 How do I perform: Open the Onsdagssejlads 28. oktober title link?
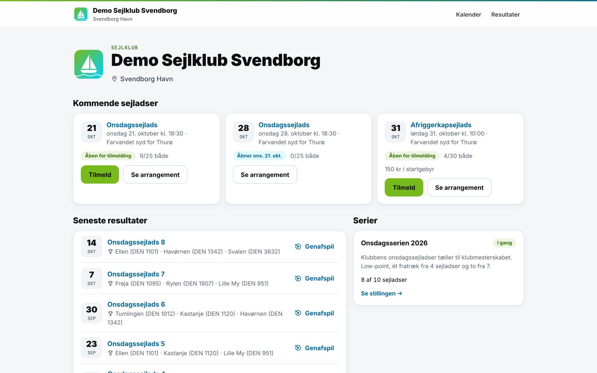tap(284, 125)
